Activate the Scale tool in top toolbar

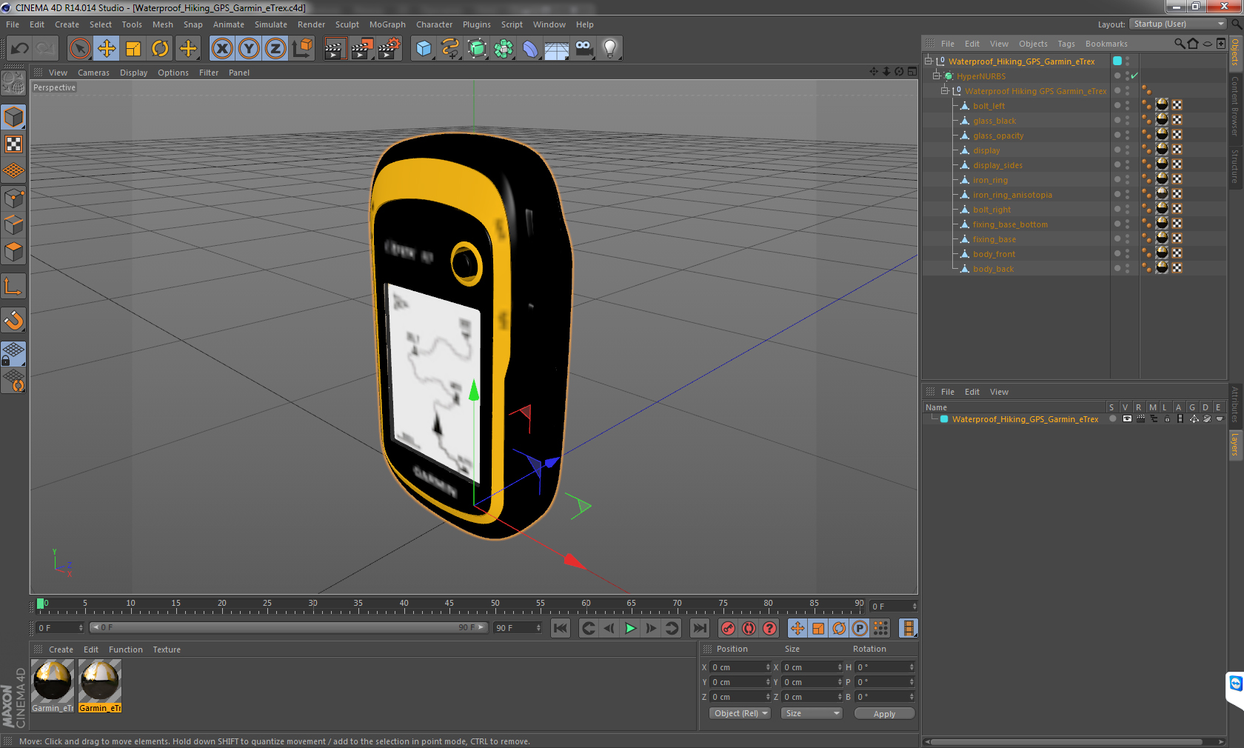point(133,49)
